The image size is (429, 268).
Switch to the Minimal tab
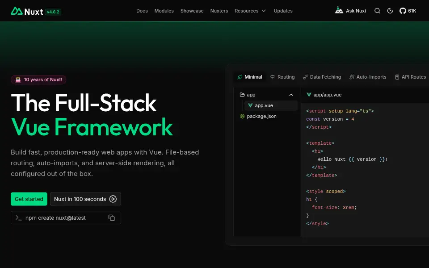(x=249, y=77)
